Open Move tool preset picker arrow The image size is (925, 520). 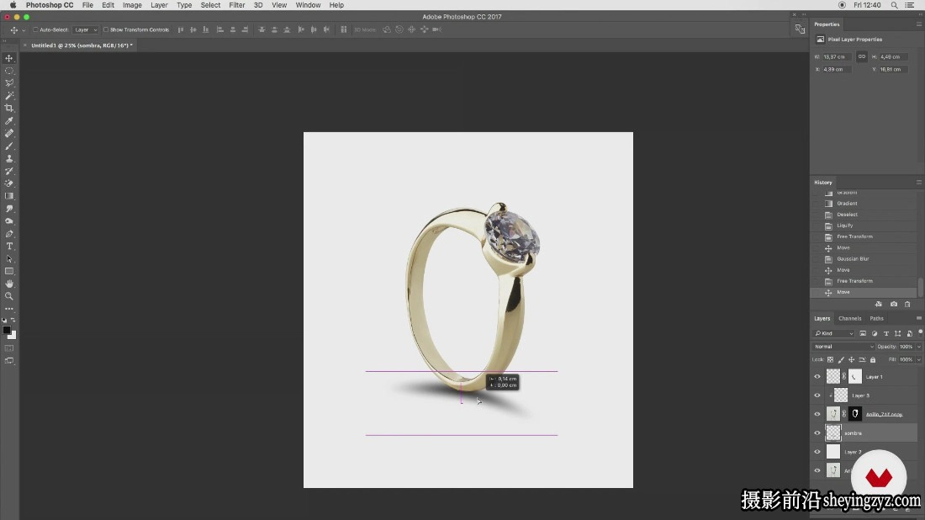(24, 30)
